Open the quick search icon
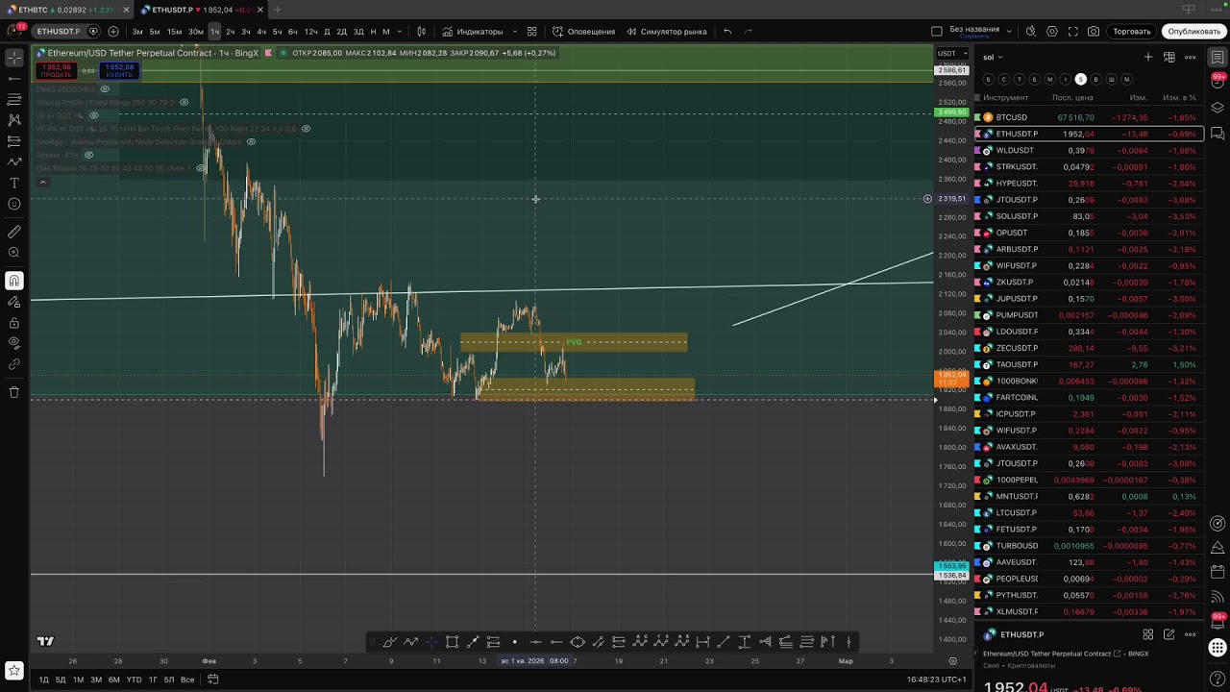Screen dimensions: 1230x692 click(x=1033, y=32)
